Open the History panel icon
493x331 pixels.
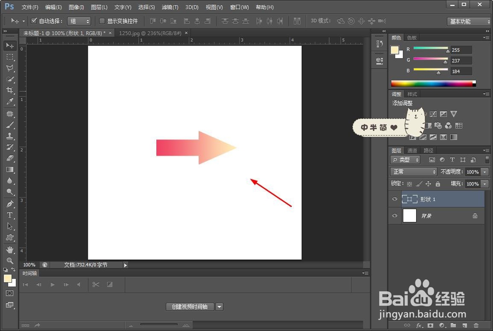coord(380,44)
